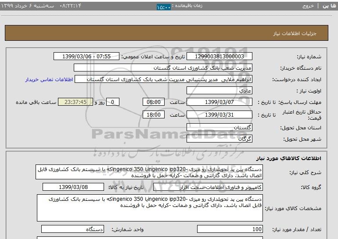The height and width of the screenshot is (239, 338).
Task: Click the priority field showing عادی
Action: 219,91
